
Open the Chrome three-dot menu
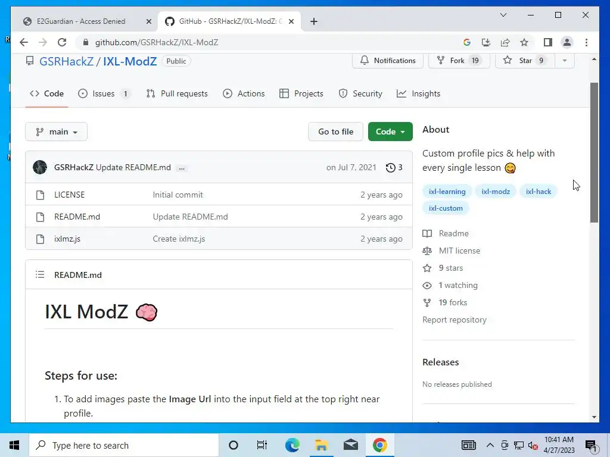pyautogui.click(x=586, y=42)
